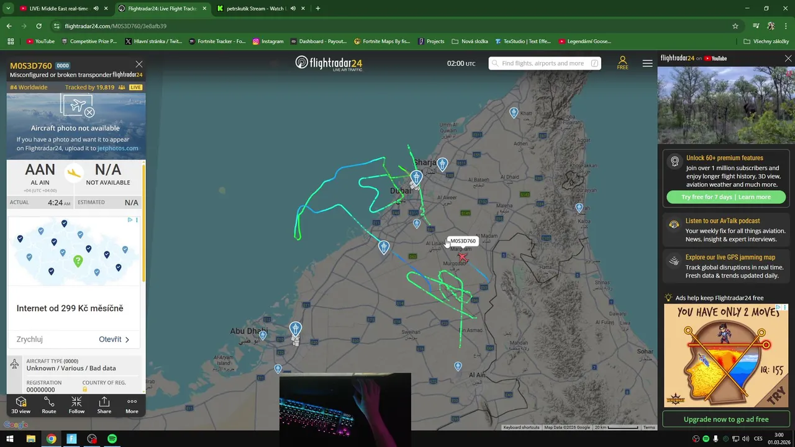This screenshot has height=447, width=795.
Task: Click Upgrade now to go ad free
Action: [x=726, y=419]
